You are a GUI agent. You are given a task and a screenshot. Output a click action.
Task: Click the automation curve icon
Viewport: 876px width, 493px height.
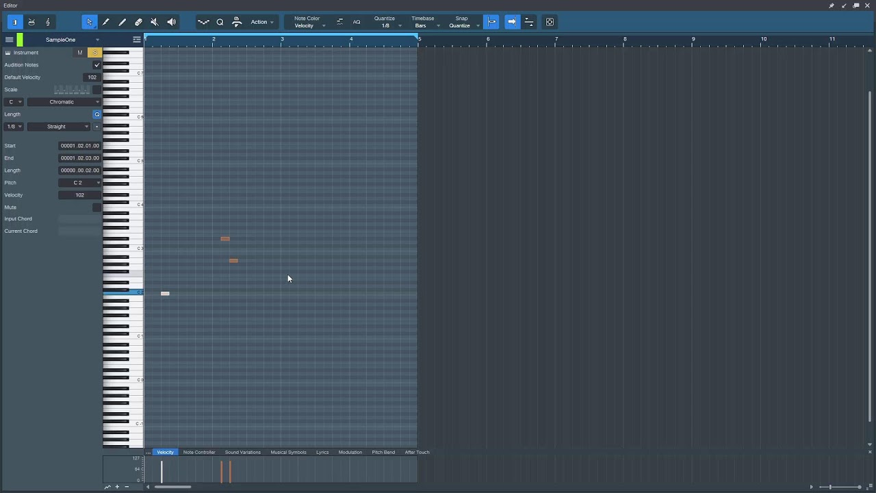pos(107,487)
